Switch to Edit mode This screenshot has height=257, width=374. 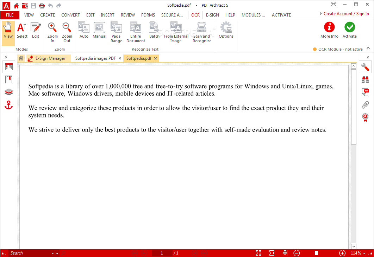(x=36, y=31)
